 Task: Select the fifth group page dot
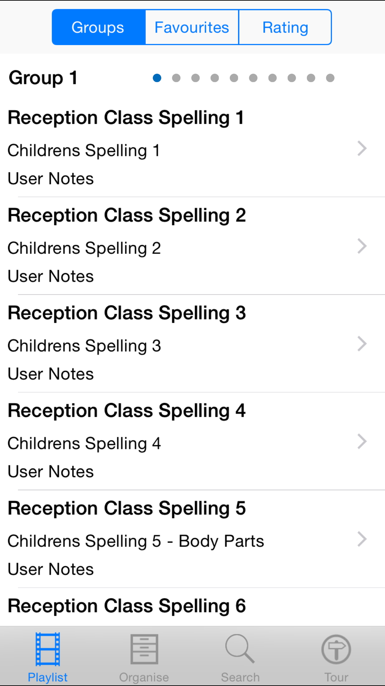point(234,78)
